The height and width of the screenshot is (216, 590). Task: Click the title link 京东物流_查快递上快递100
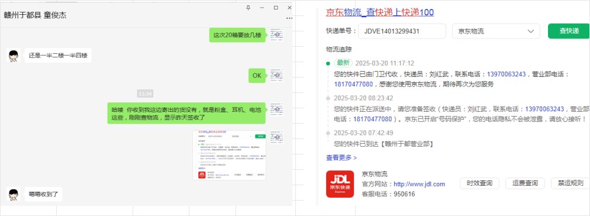pos(380,12)
